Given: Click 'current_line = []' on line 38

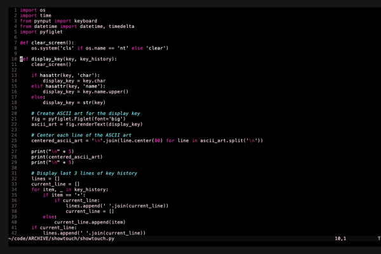Looking at the screenshot, I should pyautogui.click(x=90, y=211).
